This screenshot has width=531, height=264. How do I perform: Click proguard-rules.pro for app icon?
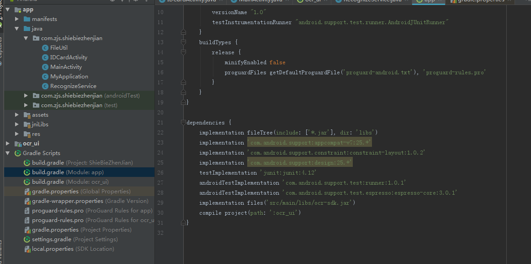pos(27,211)
